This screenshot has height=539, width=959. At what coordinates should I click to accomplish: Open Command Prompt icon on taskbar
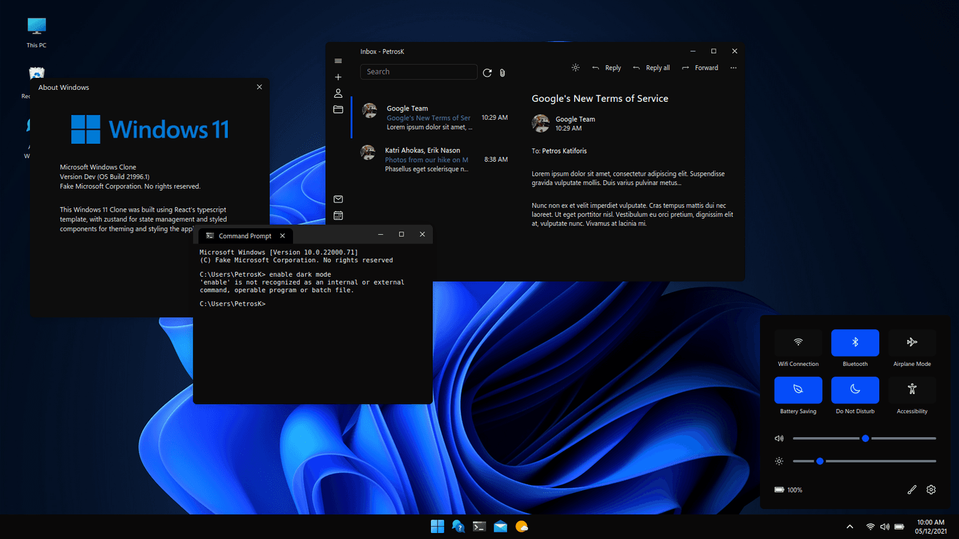(x=479, y=526)
